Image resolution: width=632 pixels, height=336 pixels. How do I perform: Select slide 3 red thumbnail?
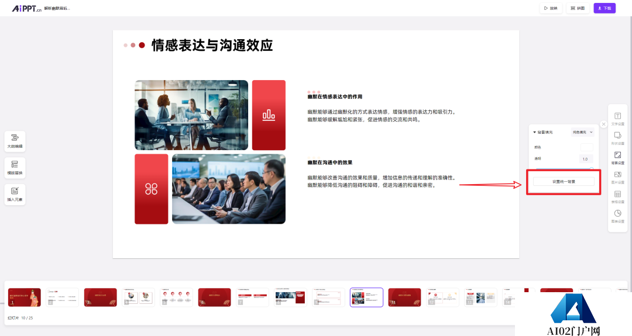click(x=101, y=297)
